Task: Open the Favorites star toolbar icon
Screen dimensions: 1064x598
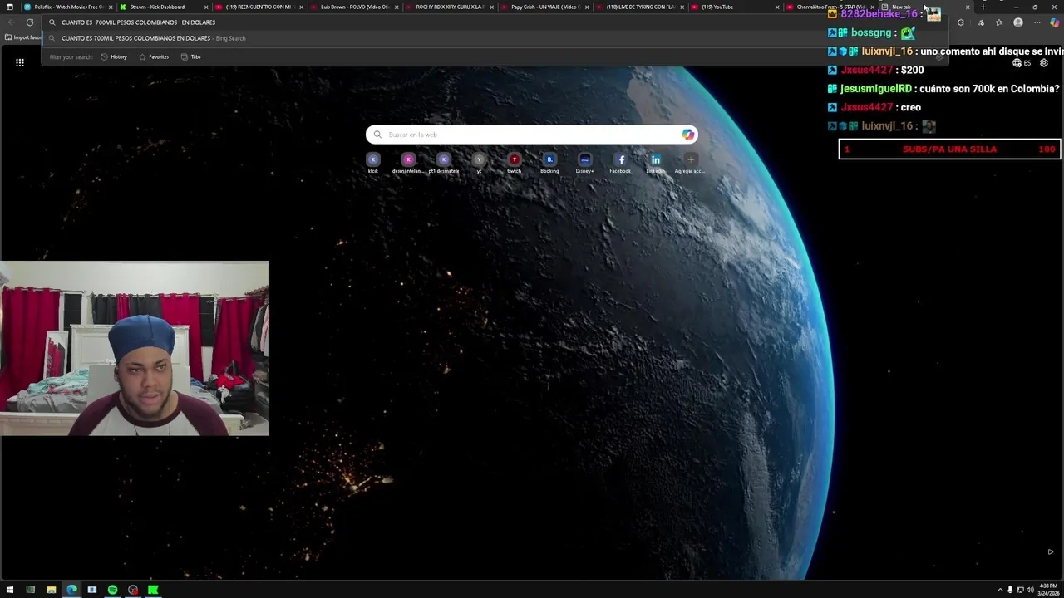Action: pos(999,22)
